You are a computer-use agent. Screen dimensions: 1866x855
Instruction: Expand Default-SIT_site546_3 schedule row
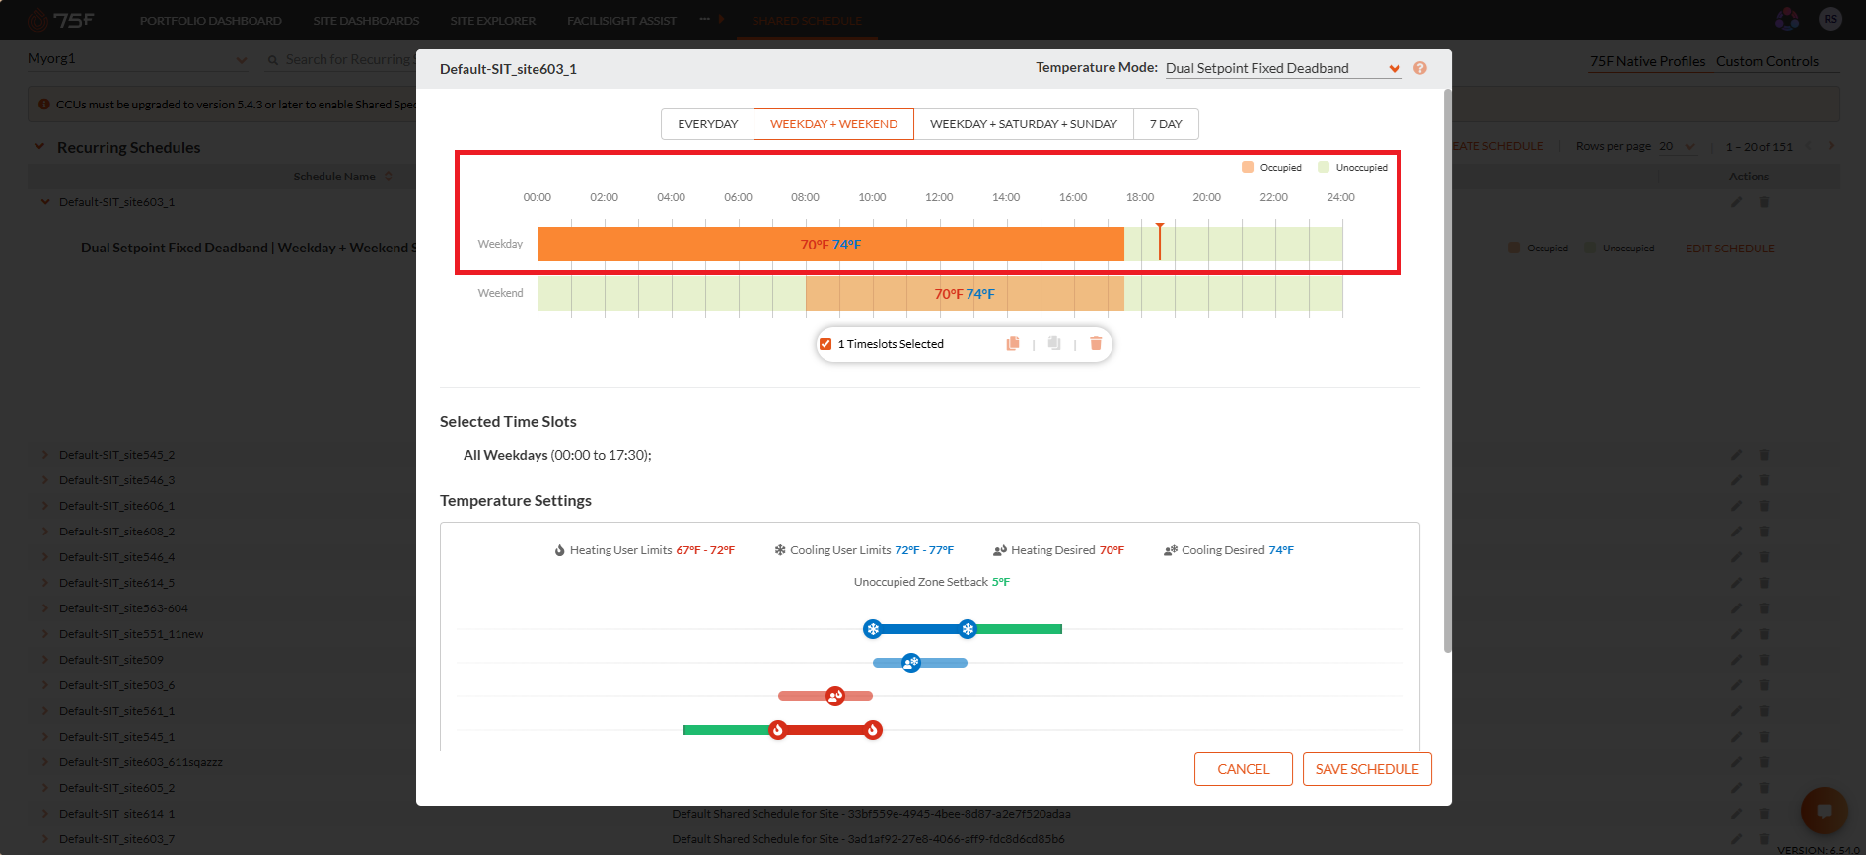tap(45, 480)
